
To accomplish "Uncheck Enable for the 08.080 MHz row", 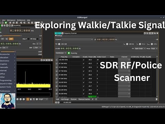I will [84, 82].
